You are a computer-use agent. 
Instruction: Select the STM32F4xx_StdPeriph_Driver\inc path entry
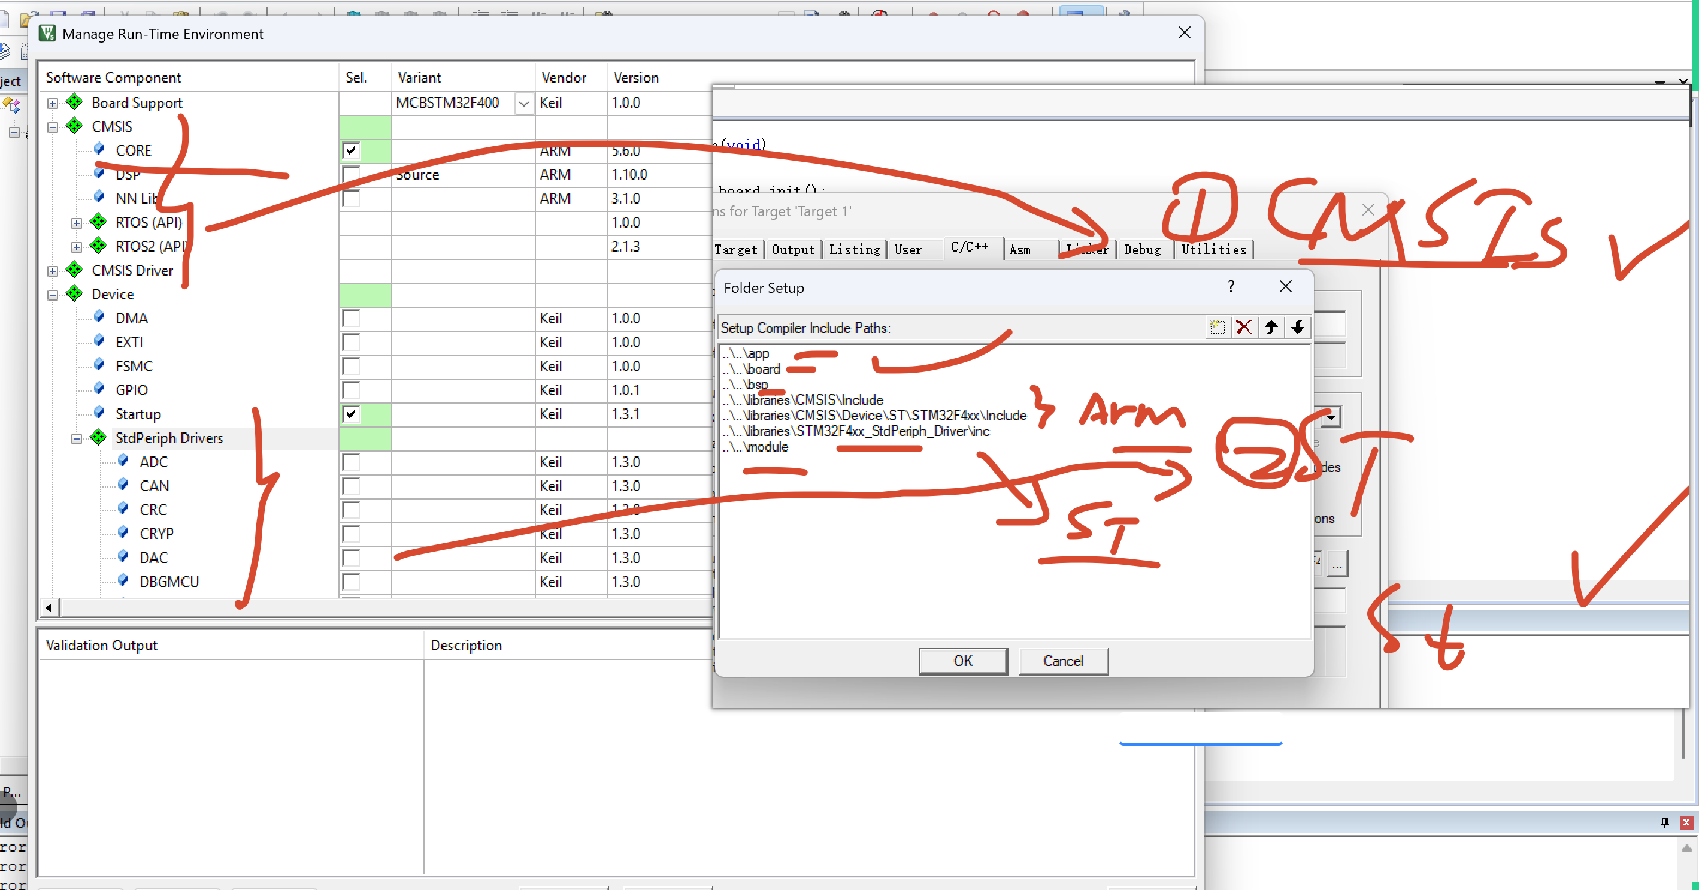point(855,431)
